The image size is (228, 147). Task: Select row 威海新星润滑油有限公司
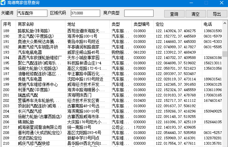click(x=112, y=127)
